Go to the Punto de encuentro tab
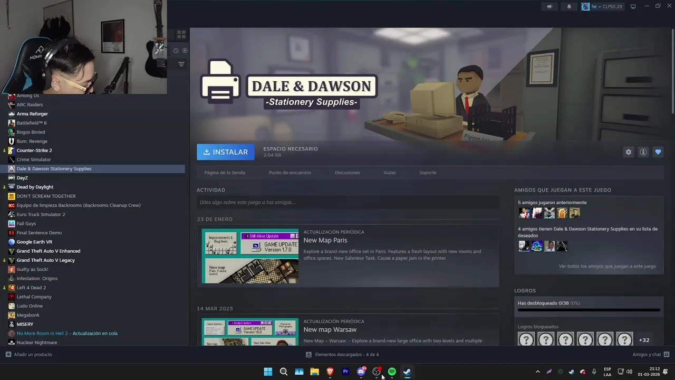 [x=290, y=173]
